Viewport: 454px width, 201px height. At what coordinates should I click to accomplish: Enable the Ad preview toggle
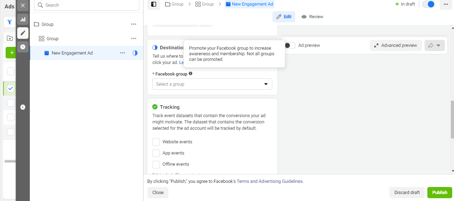(x=289, y=45)
